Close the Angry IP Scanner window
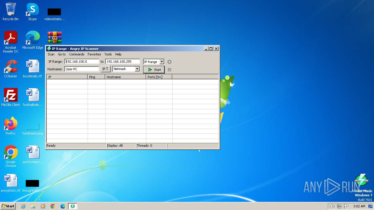This screenshot has height=210, width=374. [216, 49]
